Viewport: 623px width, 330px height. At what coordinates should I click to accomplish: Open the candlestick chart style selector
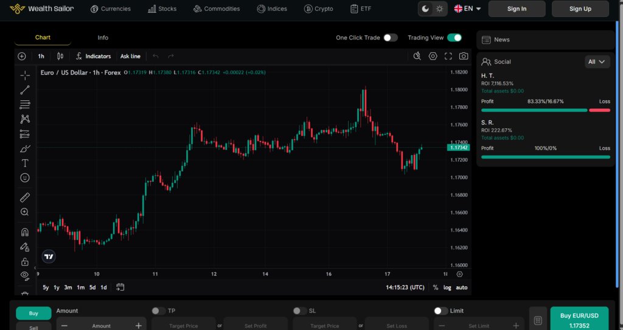tap(60, 57)
